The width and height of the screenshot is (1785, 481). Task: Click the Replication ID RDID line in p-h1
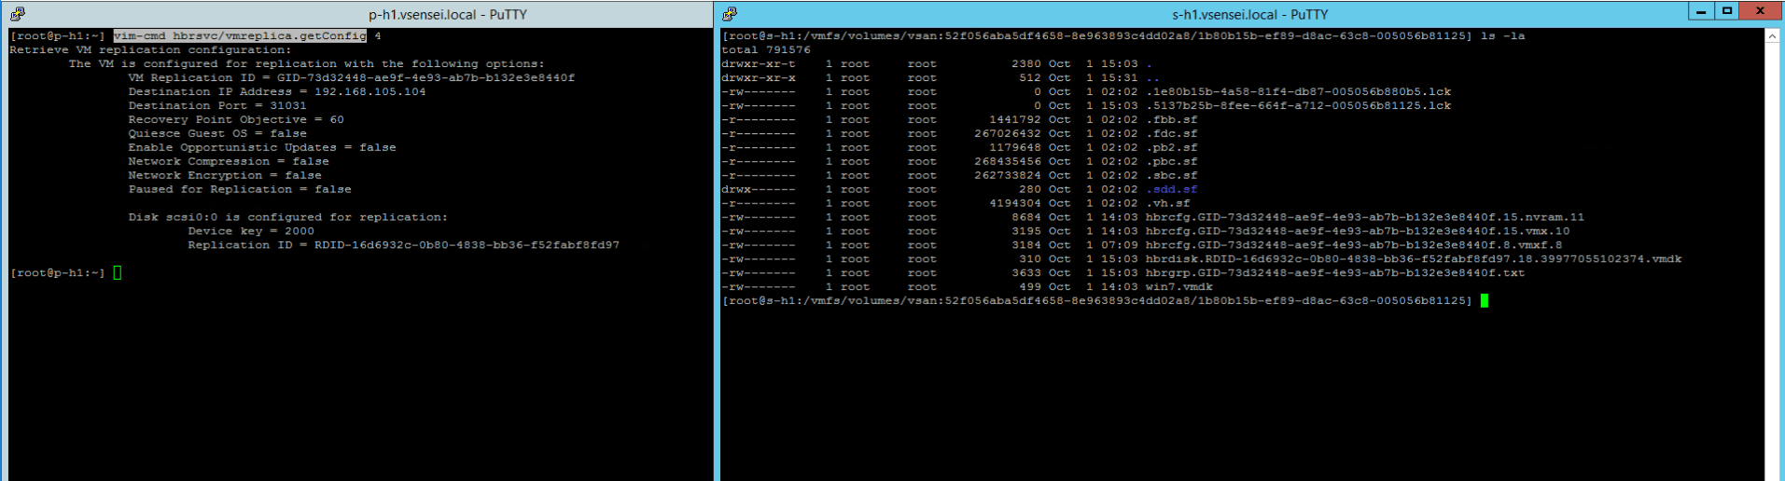point(403,245)
